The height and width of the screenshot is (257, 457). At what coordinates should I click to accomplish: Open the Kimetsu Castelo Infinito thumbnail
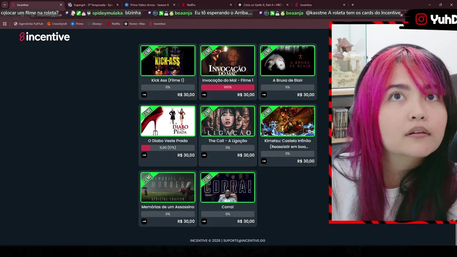coord(288,121)
